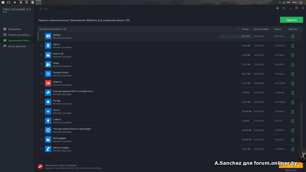Sort list by Дата установки column

261,29
